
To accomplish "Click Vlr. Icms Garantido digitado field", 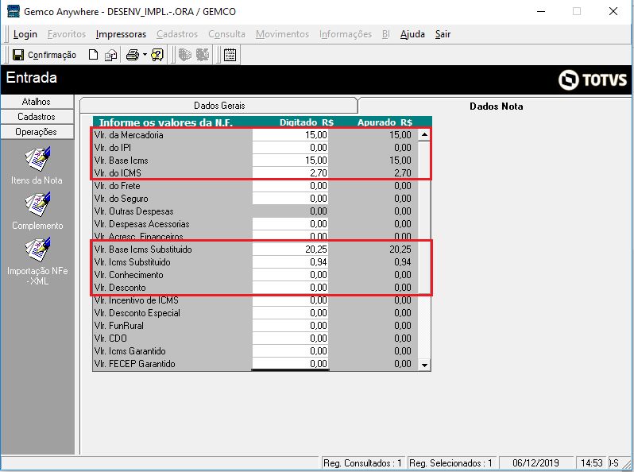I will click(x=290, y=351).
